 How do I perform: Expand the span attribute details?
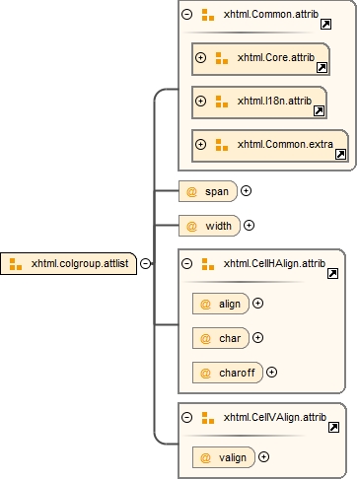point(246,191)
